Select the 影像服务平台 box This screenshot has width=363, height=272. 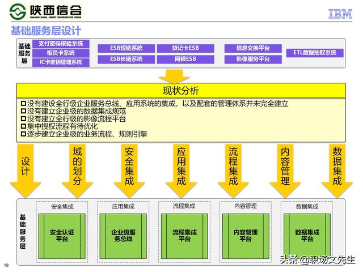pyautogui.click(x=253, y=59)
